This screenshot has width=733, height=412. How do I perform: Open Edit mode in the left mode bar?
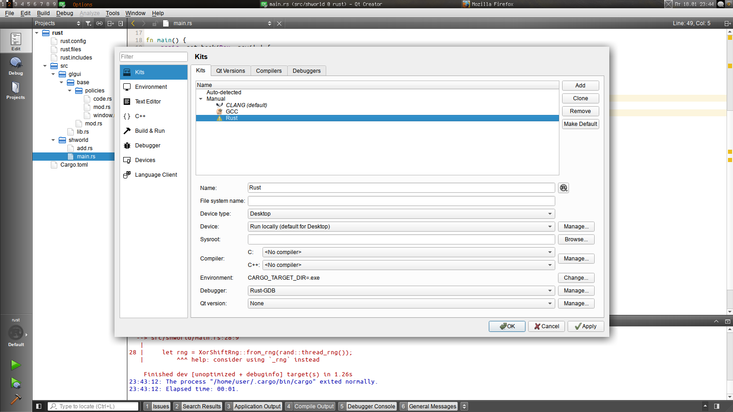16,42
